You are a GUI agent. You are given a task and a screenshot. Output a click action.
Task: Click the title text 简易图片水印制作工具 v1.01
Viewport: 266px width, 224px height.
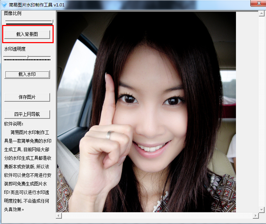click(x=36, y=5)
